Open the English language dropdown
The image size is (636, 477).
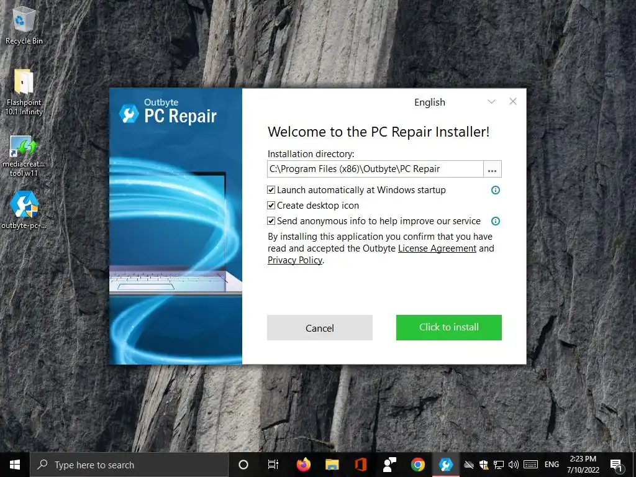coord(454,102)
